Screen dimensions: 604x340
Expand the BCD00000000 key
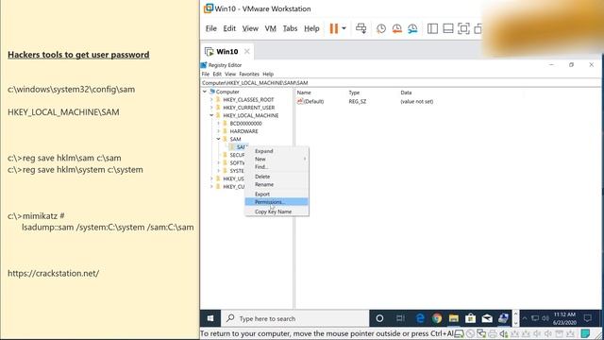tap(218, 124)
